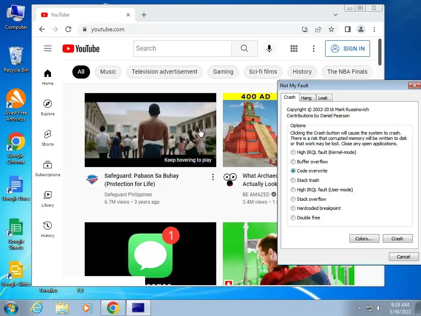Viewport: 421px width, 316px height.
Task: Expand the Chrome tab search chevron
Action: click(335, 15)
